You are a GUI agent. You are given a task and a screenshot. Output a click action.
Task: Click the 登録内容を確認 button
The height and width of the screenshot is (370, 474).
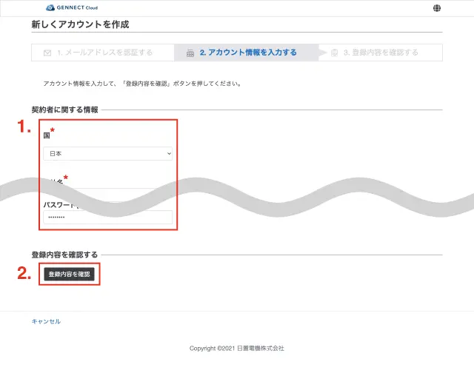tap(69, 274)
